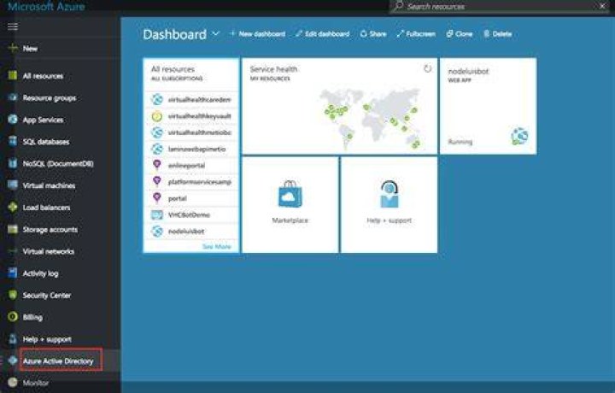Image resolution: width=615 pixels, height=393 pixels.
Task: Toggle the hamburger menu icon
Action: [13, 26]
